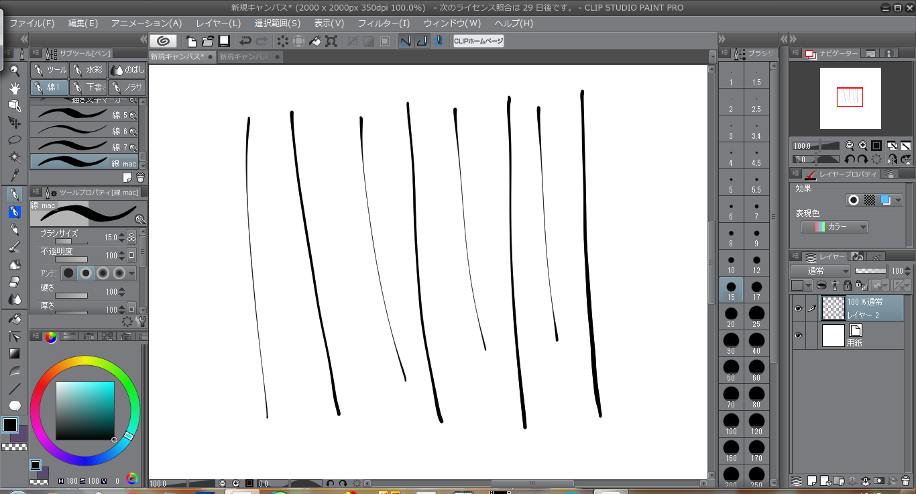The image size is (916, 494).
Task: Open the CLIP STUDIO swirl icon
Action: pos(163,41)
